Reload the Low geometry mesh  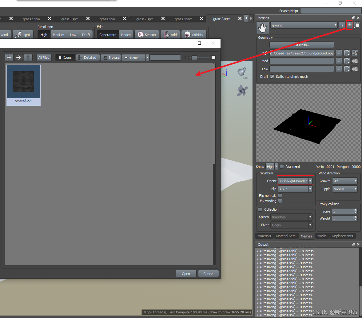click(x=347, y=69)
